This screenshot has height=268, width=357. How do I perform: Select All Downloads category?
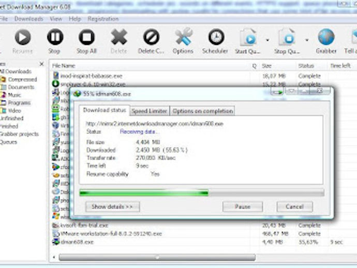coord(16,71)
